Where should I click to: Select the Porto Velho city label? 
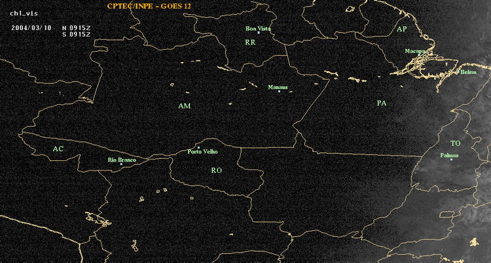click(202, 152)
